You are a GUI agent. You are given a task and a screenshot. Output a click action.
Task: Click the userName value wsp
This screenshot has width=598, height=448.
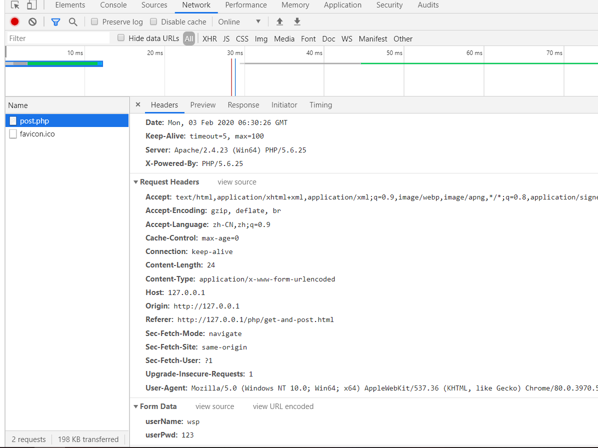(193, 421)
